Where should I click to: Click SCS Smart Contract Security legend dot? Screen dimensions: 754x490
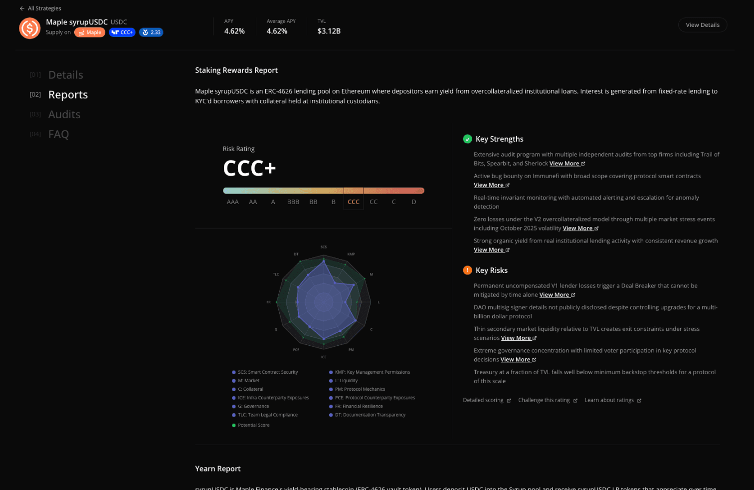point(234,372)
